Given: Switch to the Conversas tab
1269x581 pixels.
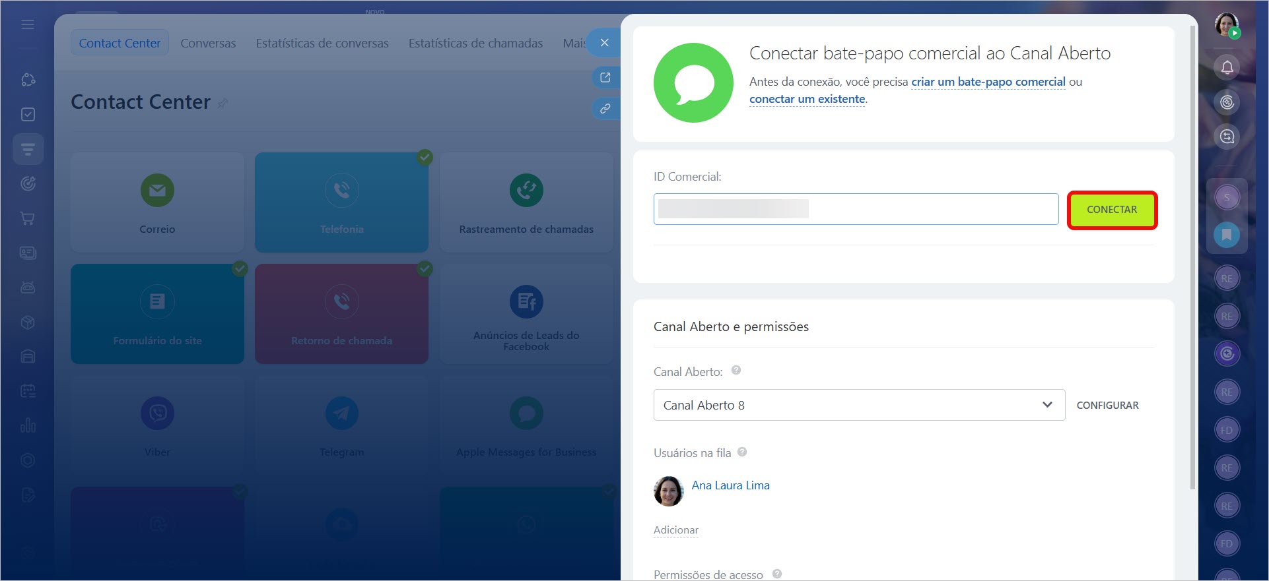Looking at the screenshot, I should coord(208,43).
